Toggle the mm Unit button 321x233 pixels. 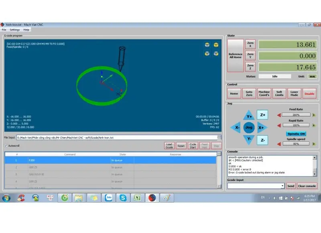pos(312,76)
